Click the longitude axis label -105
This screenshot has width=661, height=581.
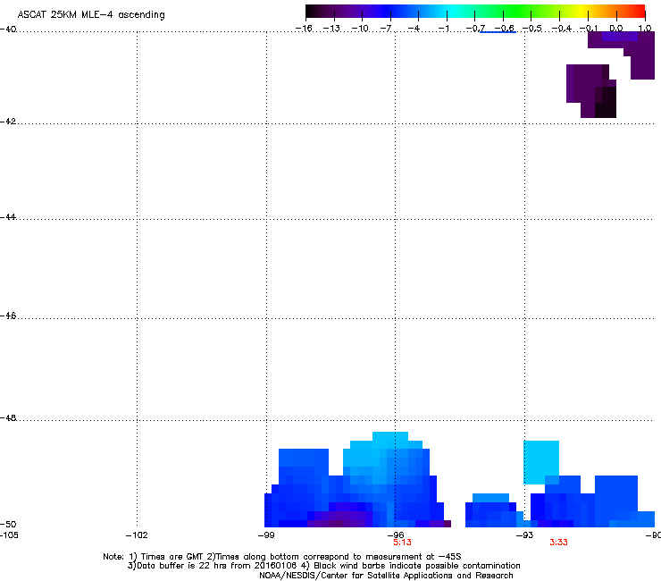point(9,535)
